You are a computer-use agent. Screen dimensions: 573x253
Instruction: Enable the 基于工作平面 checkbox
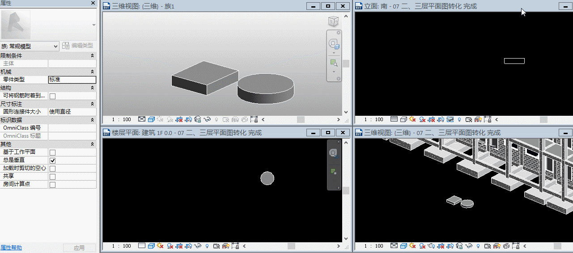[x=52, y=152]
